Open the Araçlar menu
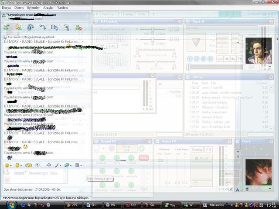The height and width of the screenshot is (209, 279). tap(48, 7)
